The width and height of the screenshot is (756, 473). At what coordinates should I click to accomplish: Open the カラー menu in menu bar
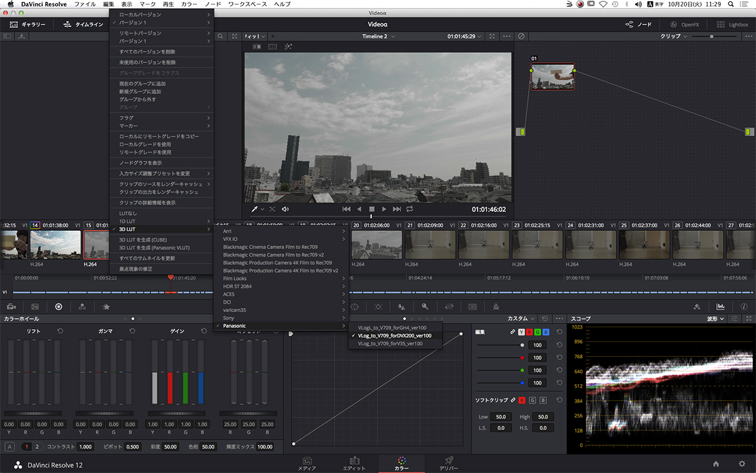189,4
